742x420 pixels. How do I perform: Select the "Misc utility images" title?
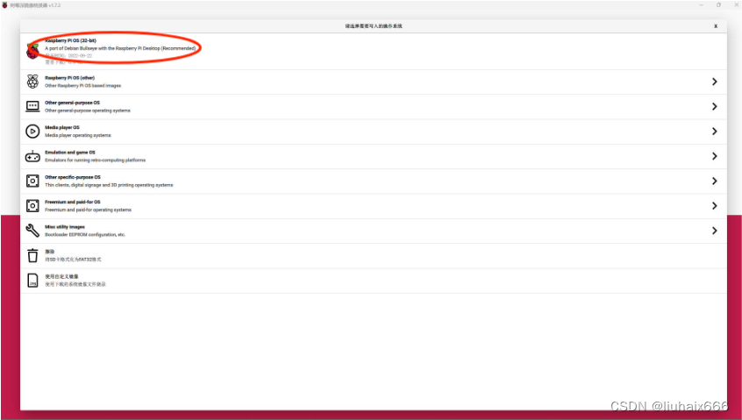point(65,226)
